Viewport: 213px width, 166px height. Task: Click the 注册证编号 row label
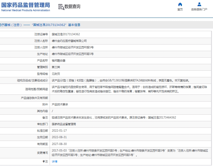41,34
